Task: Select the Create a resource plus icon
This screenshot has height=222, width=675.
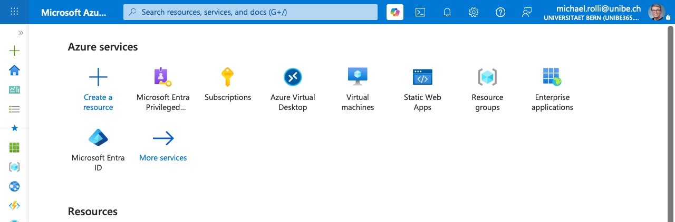Action: tap(98, 77)
